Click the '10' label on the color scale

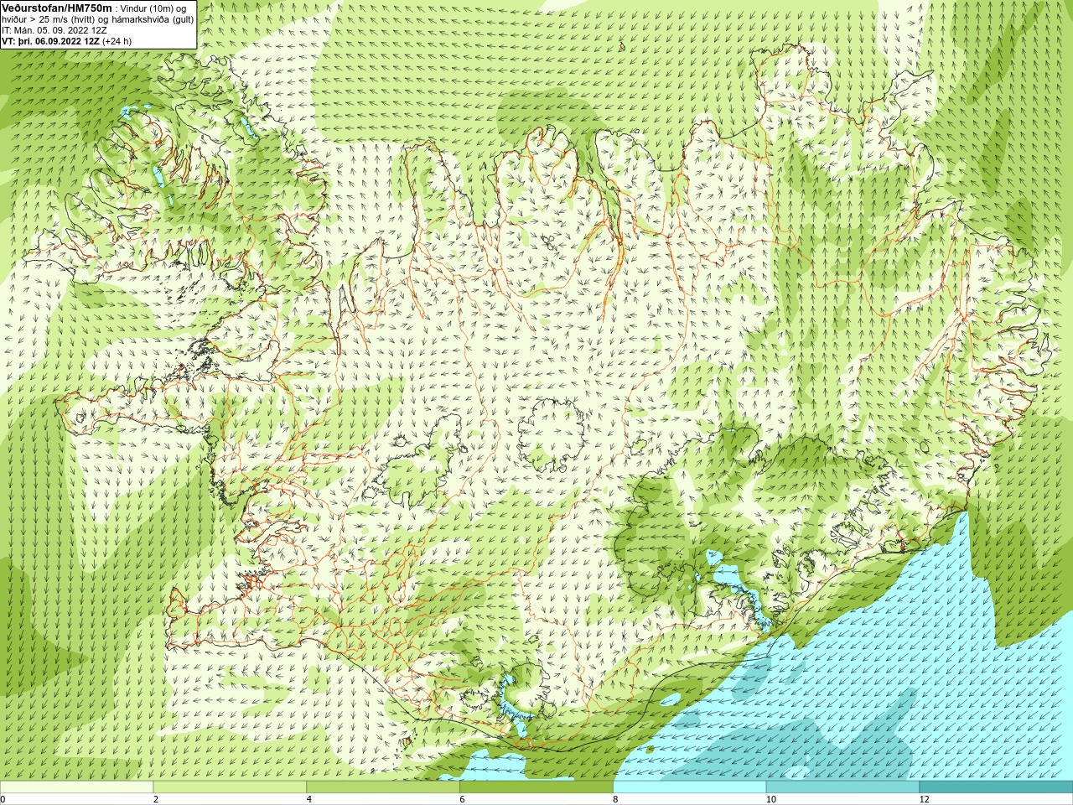(770, 799)
